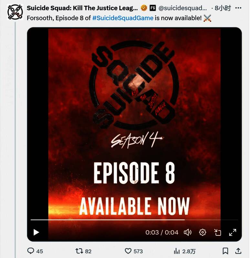Seek on the video progress bar
This screenshot has width=250, height=258.
pyautogui.click(x=134, y=220)
